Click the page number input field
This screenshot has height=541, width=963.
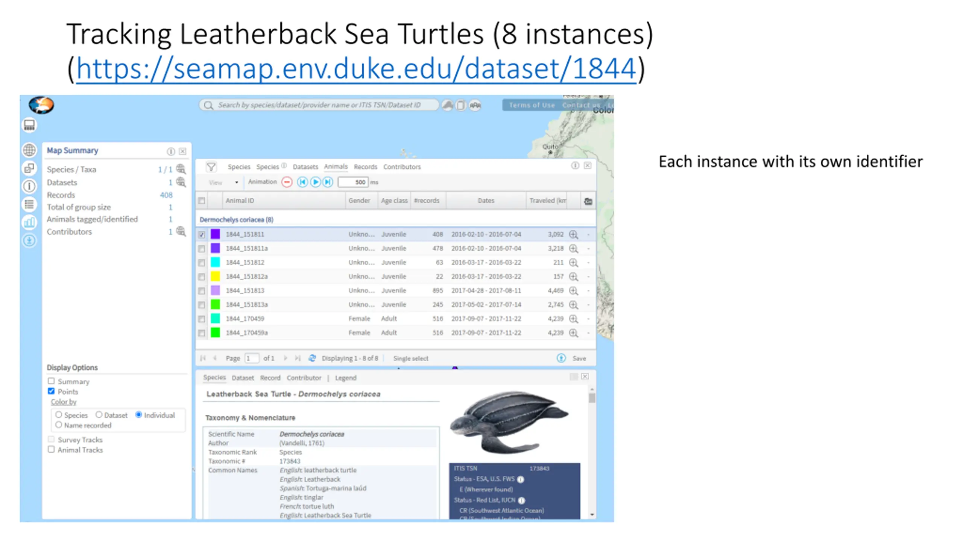coord(252,358)
